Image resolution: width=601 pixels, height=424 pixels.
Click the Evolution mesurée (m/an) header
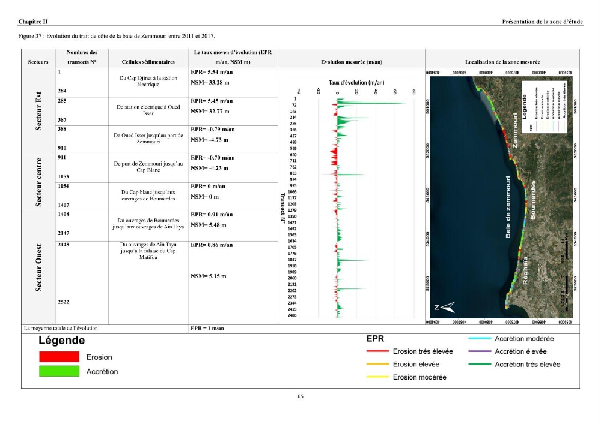[x=352, y=62]
